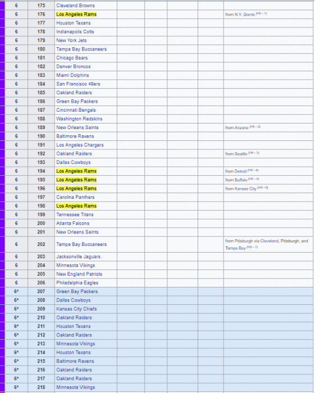Viewport: 315px width, 393px height.
Task: Click the Atlanta Falcons link
Action: click(x=72, y=223)
